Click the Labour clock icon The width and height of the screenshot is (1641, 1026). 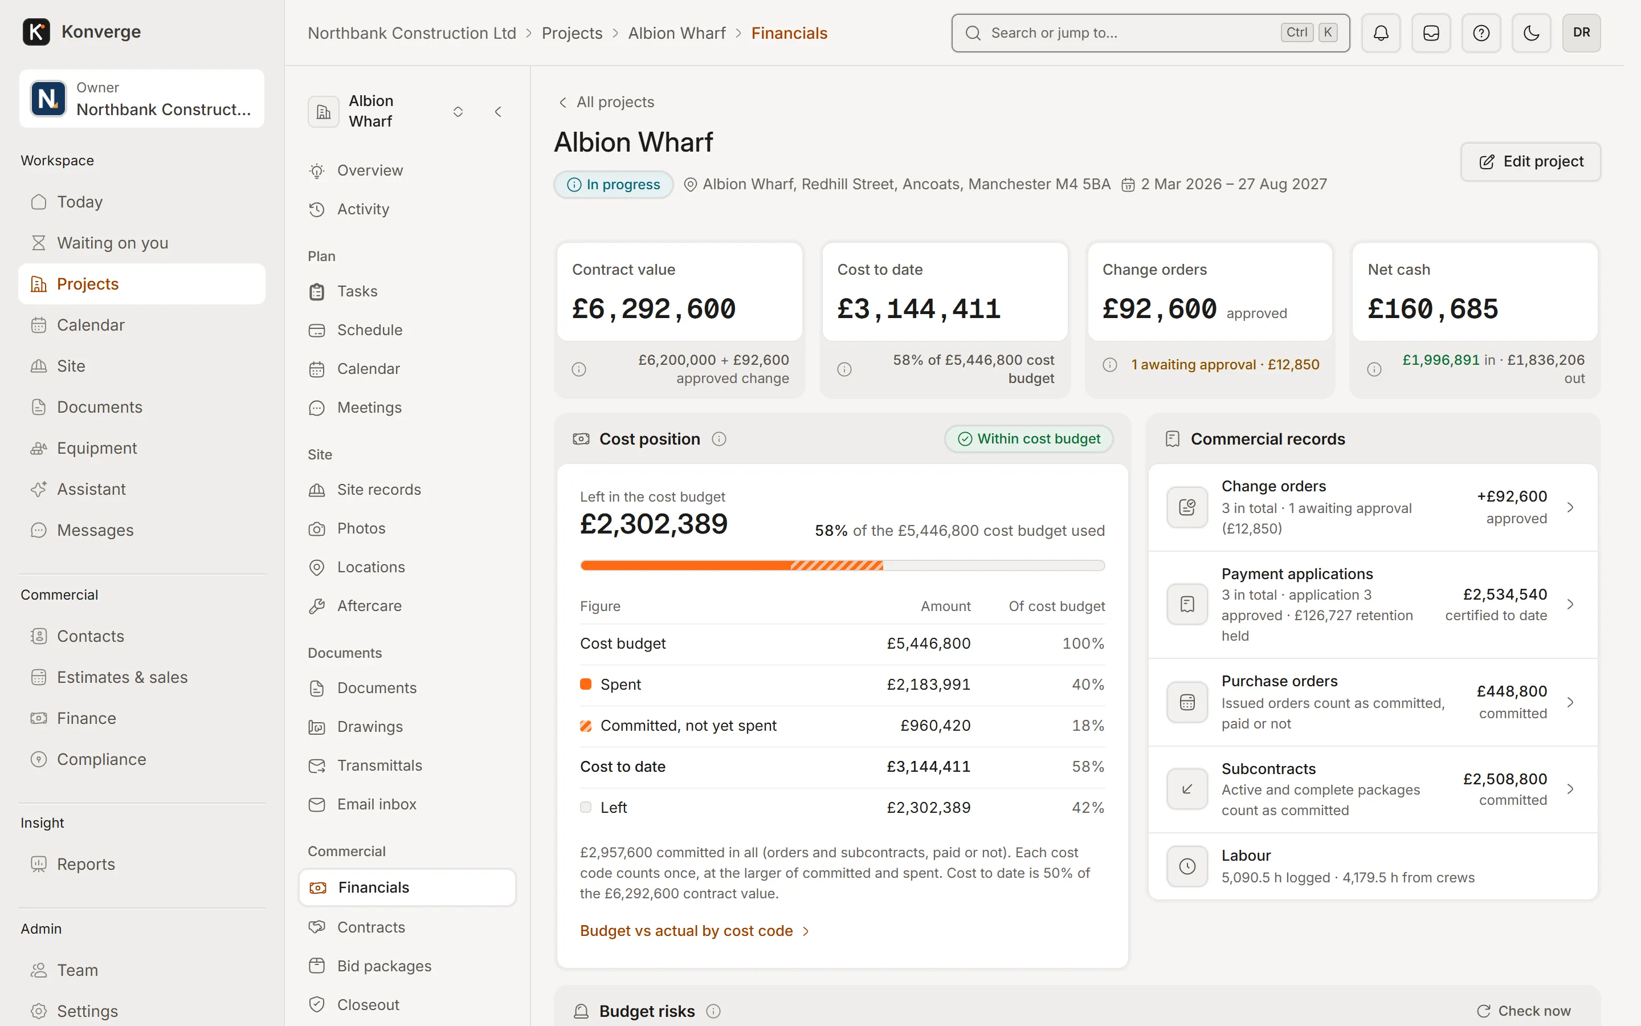click(1187, 866)
